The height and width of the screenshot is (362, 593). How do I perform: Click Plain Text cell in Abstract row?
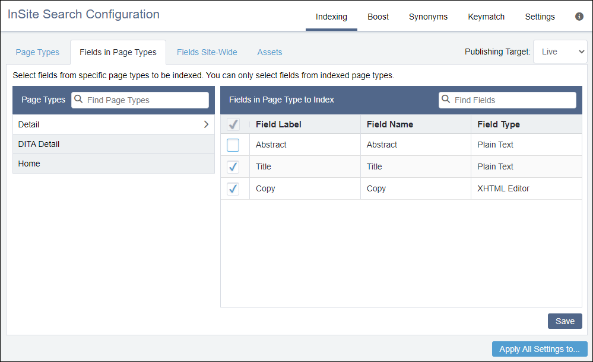coord(527,145)
